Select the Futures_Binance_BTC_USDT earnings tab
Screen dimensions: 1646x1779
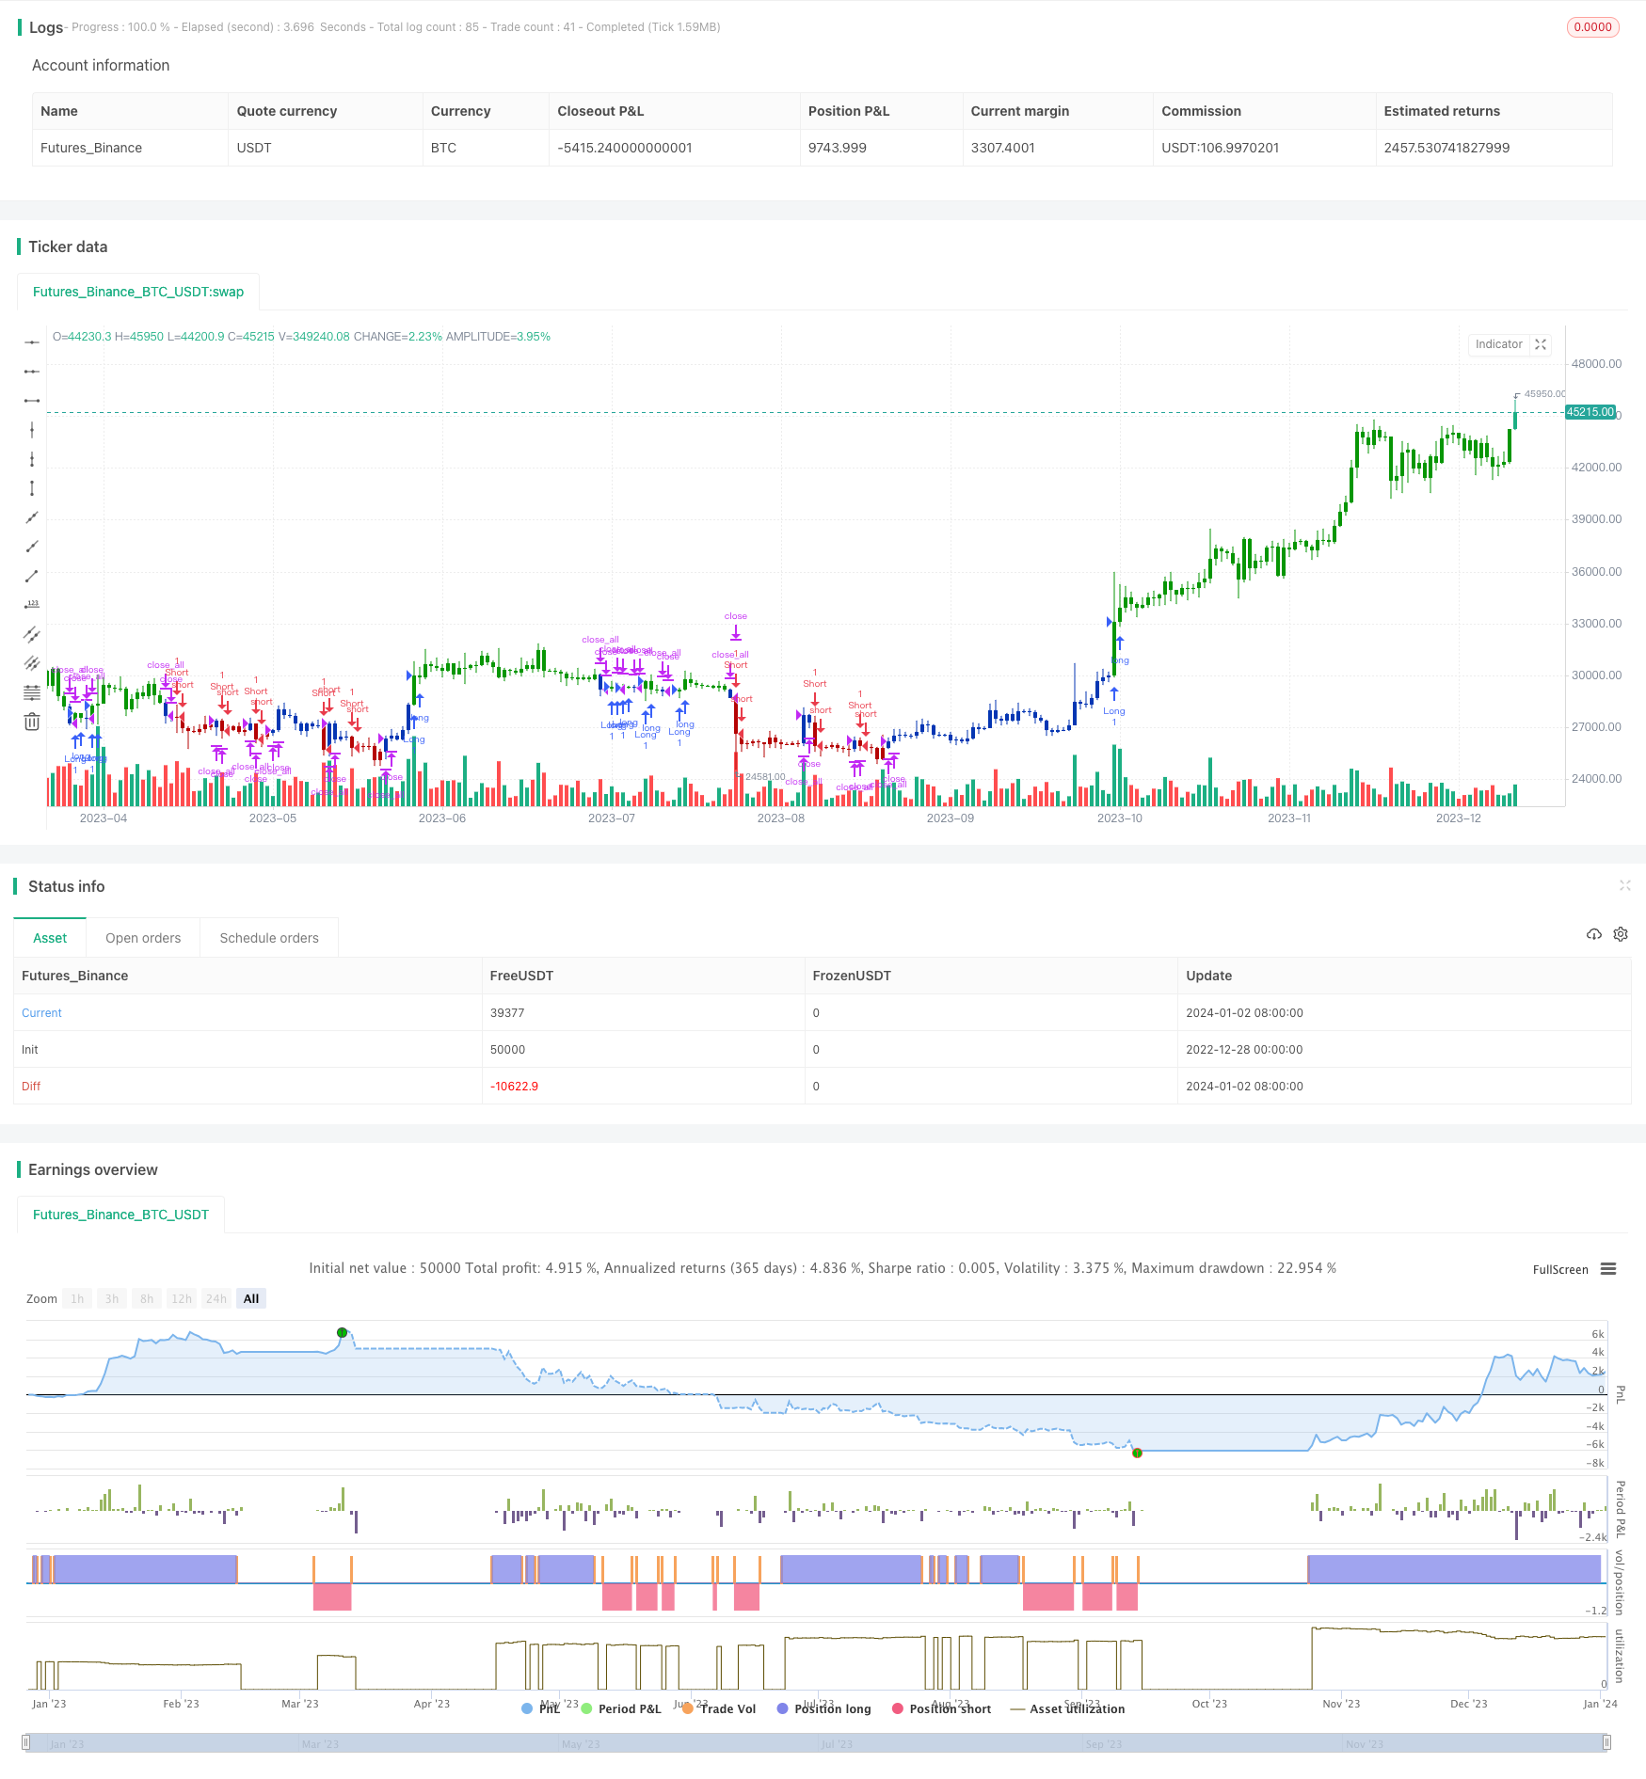(x=120, y=1215)
